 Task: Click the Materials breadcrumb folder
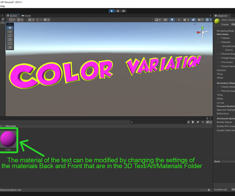pos(11,126)
